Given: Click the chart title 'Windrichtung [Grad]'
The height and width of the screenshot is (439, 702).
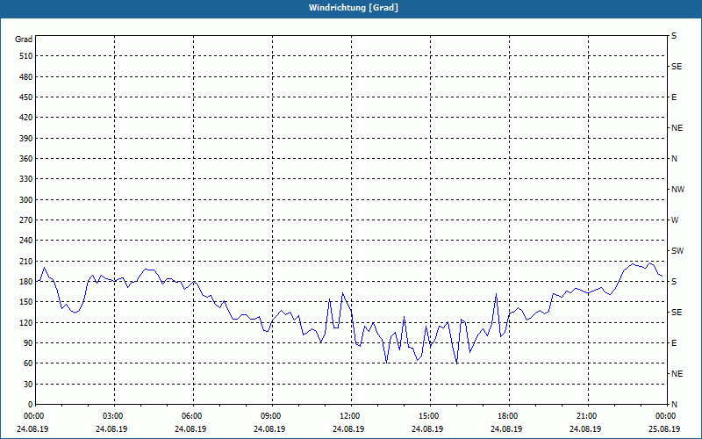Looking at the screenshot, I should (x=354, y=8).
